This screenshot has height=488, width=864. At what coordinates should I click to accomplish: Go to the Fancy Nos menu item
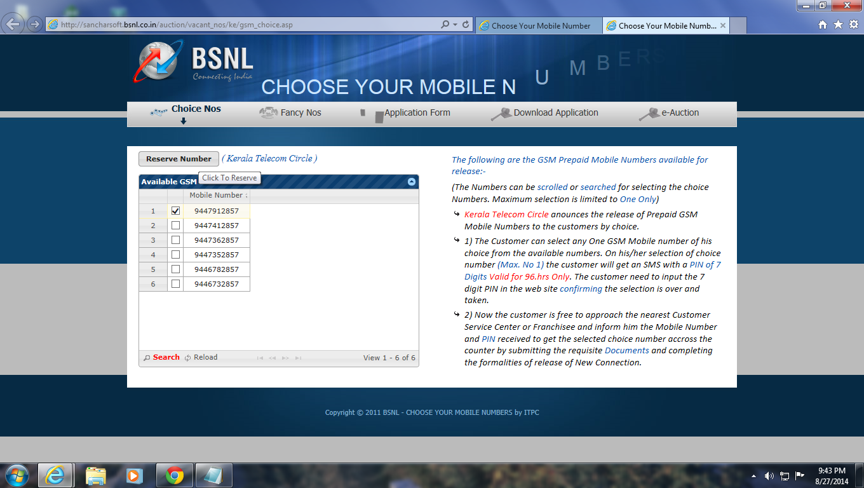(300, 112)
